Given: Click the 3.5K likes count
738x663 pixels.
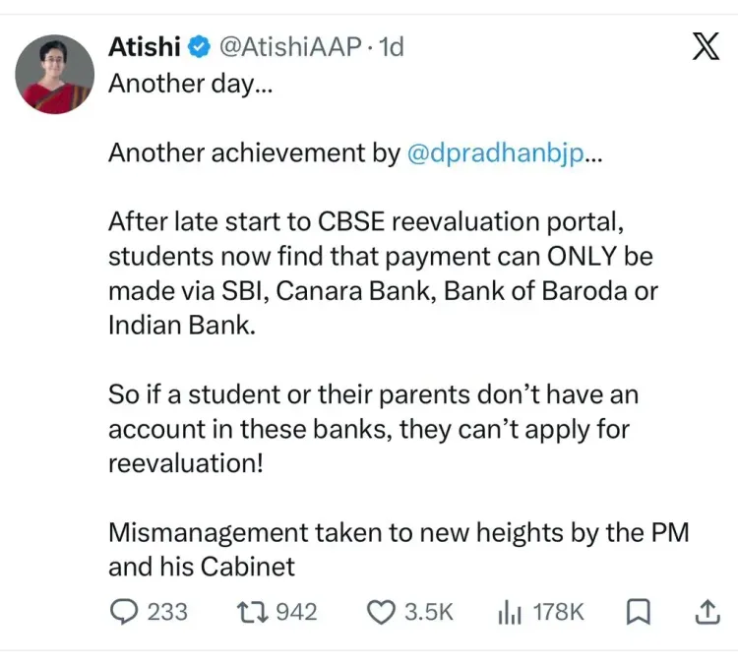Looking at the screenshot, I should pyautogui.click(x=429, y=612).
